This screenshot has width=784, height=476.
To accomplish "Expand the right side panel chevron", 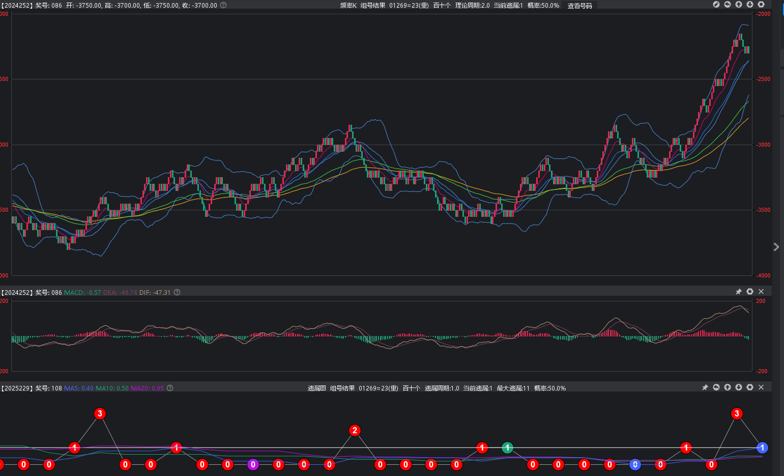I will tap(776, 247).
